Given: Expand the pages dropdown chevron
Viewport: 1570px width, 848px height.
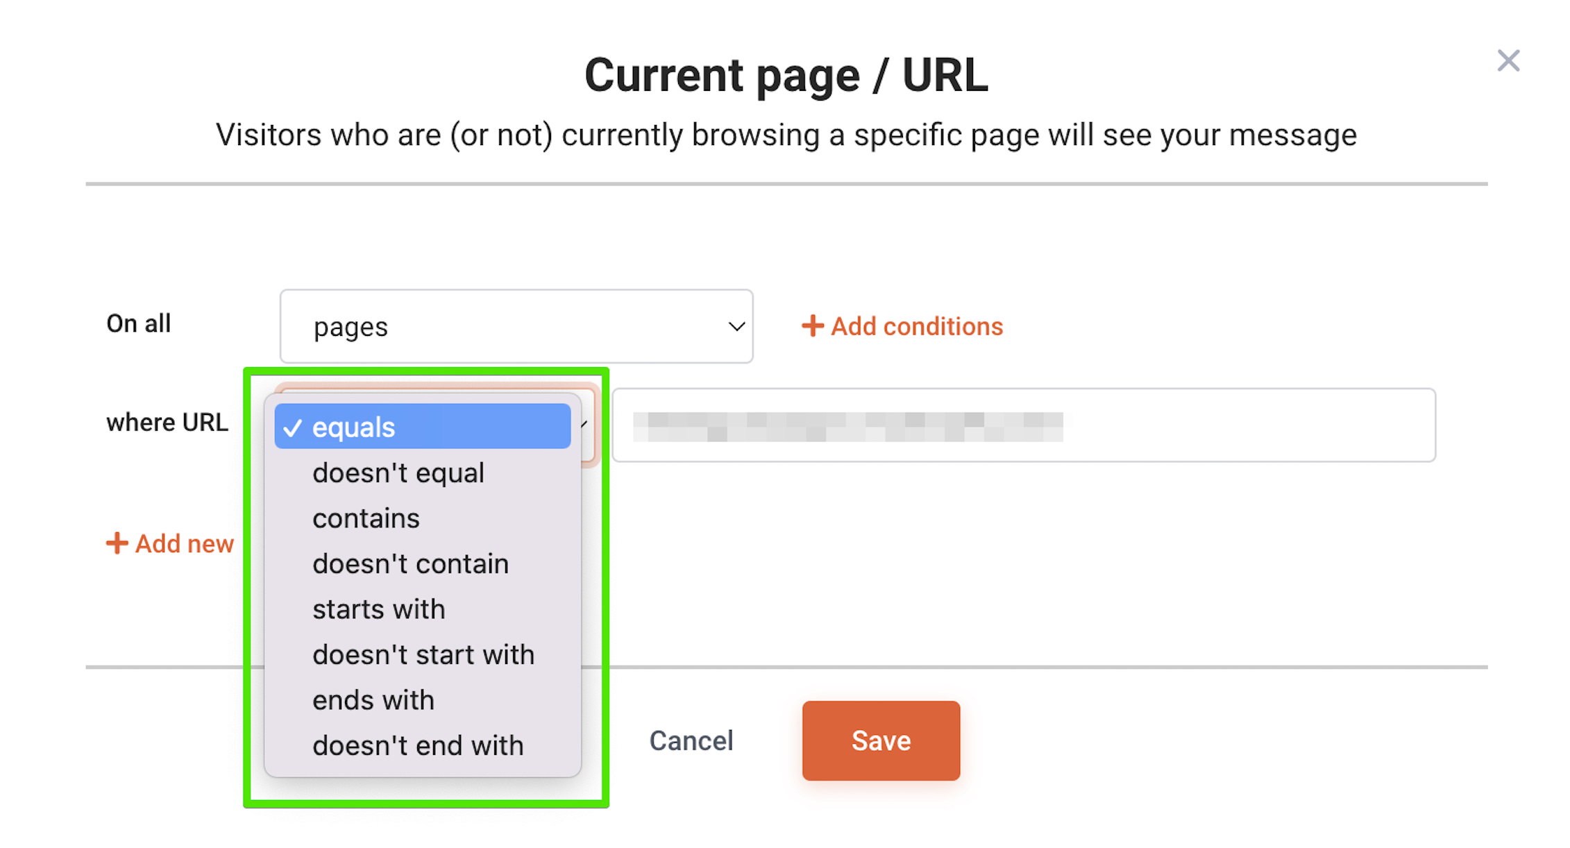Looking at the screenshot, I should pyautogui.click(x=736, y=326).
